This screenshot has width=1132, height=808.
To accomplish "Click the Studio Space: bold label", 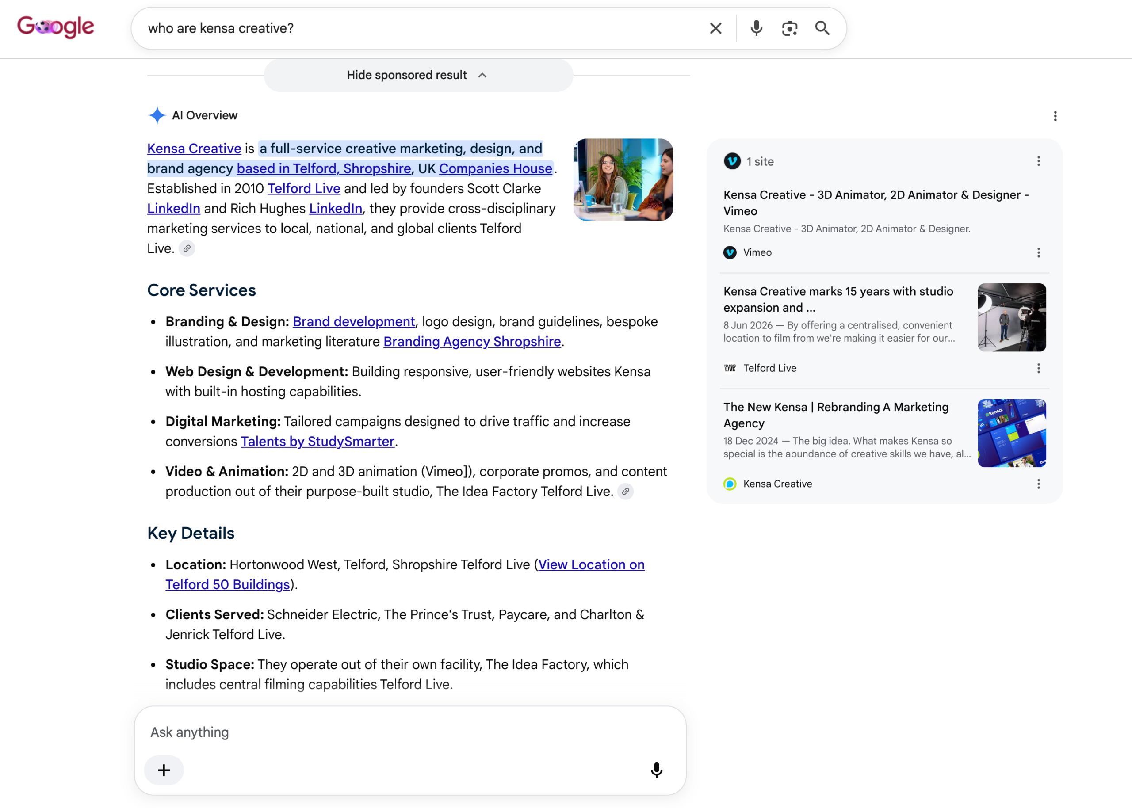I will click(210, 665).
